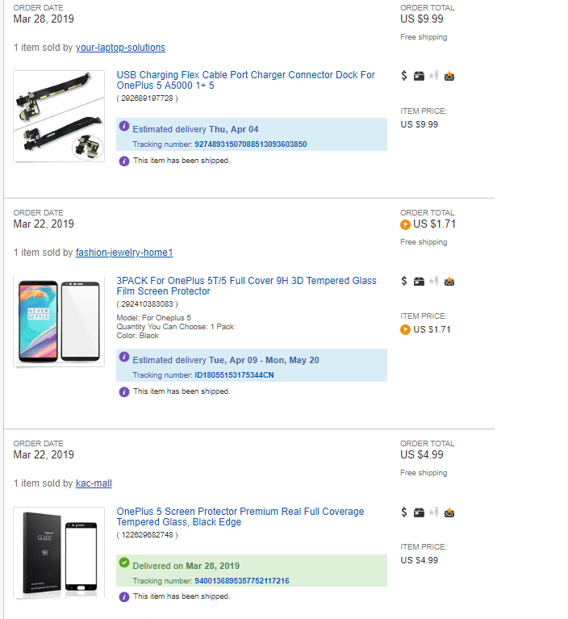Click the paid dollar icon for the kac-mall order
This screenshot has height=619, width=568.
point(404,512)
